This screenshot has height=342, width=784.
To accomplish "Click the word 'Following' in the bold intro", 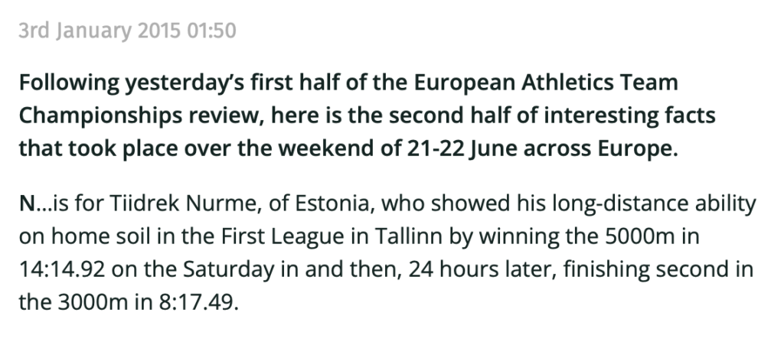I will pyautogui.click(x=69, y=83).
